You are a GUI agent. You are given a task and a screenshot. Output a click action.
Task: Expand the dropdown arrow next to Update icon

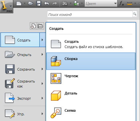tap(70, 3)
